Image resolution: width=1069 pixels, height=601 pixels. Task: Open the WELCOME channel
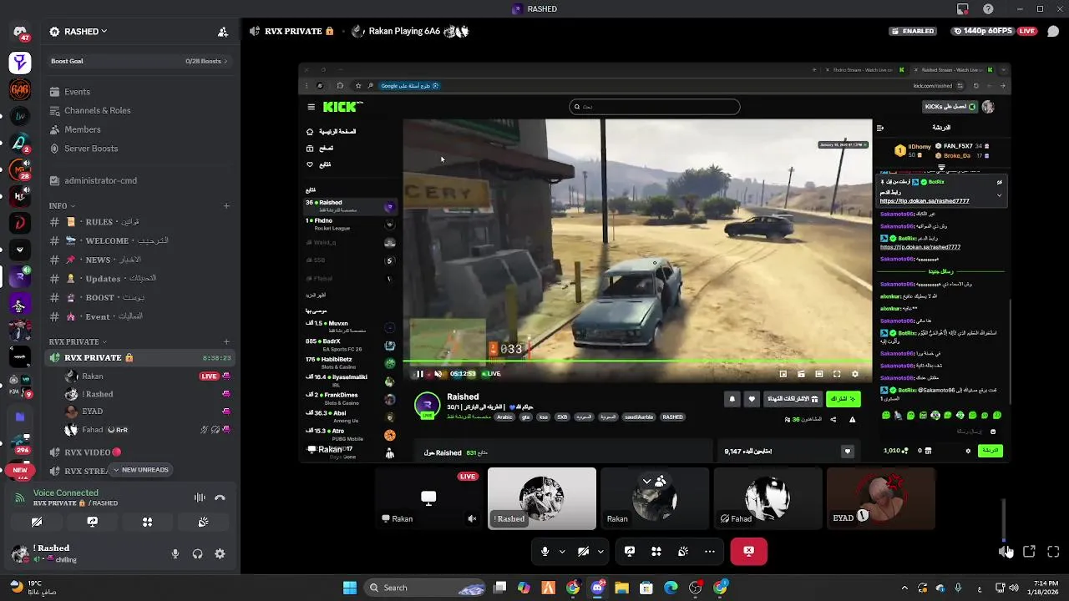[139, 240]
